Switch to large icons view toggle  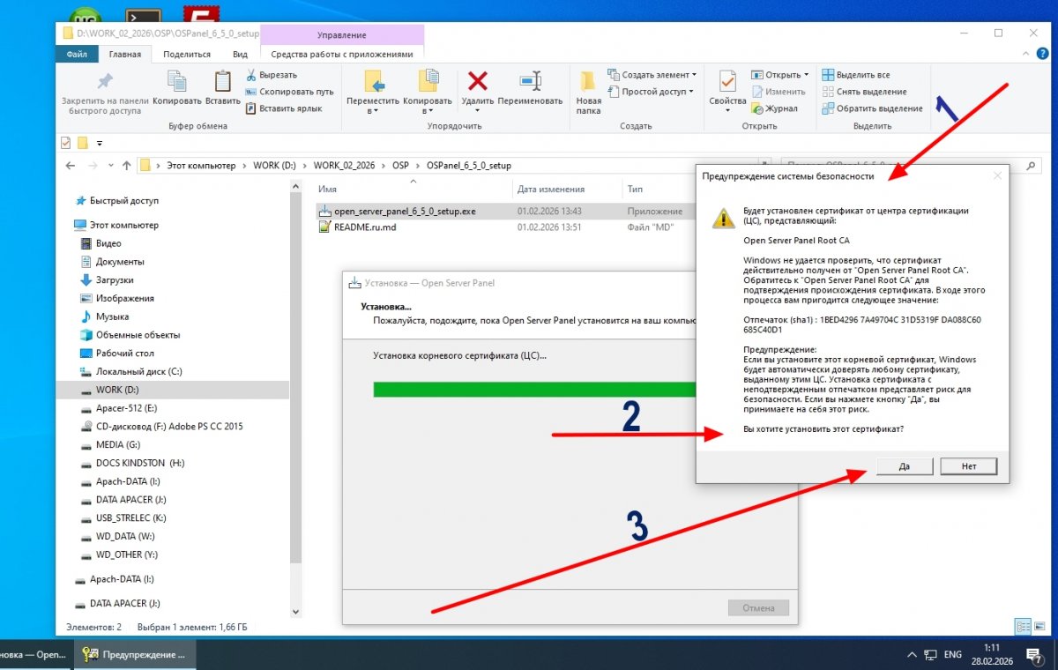click(x=1039, y=626)
